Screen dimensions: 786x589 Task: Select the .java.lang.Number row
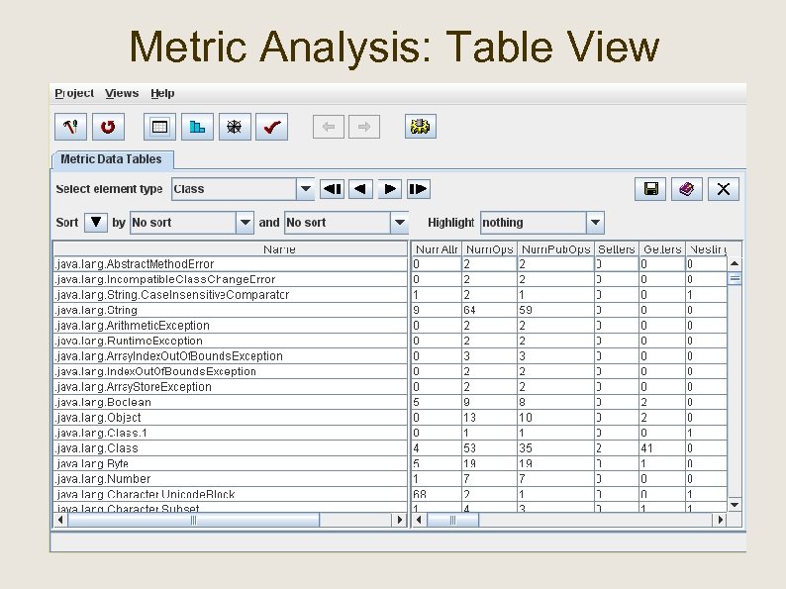pyautogui.click(x=230, y=479)
